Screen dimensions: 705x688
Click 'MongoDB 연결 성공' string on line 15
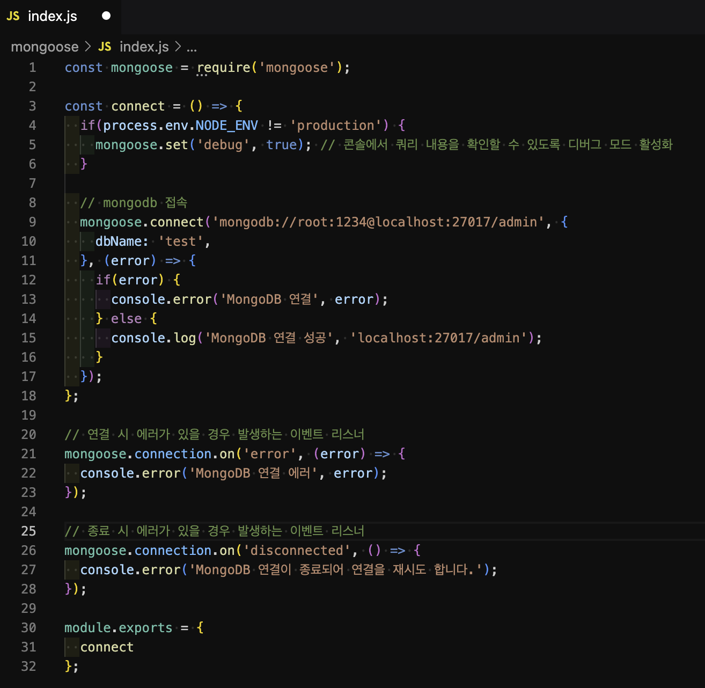point(269,338)
